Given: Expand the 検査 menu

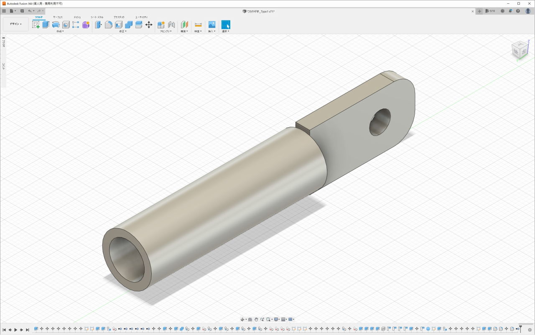Looking at the screenshot, I should [x=198, y=31].
